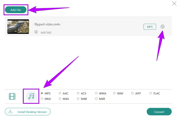178x120 pixels.
Task: Start conversion with the Convert button
Action: (x=159, y=112)
